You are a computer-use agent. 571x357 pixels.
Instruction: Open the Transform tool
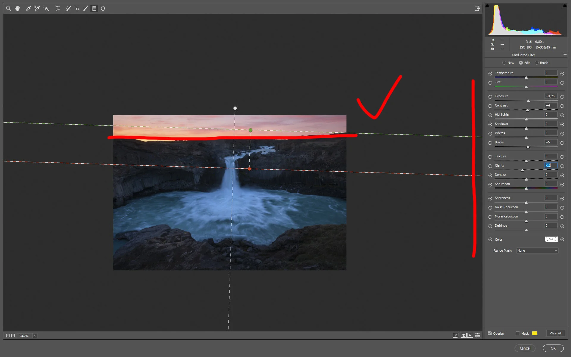pyautogui.click(x=58, y=8)
